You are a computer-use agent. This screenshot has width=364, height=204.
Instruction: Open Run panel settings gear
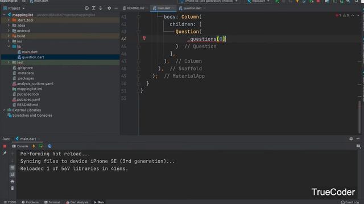tap(351, 139)
